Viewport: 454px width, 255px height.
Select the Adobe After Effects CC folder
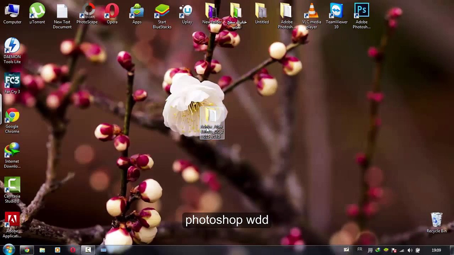coord(212,122)
